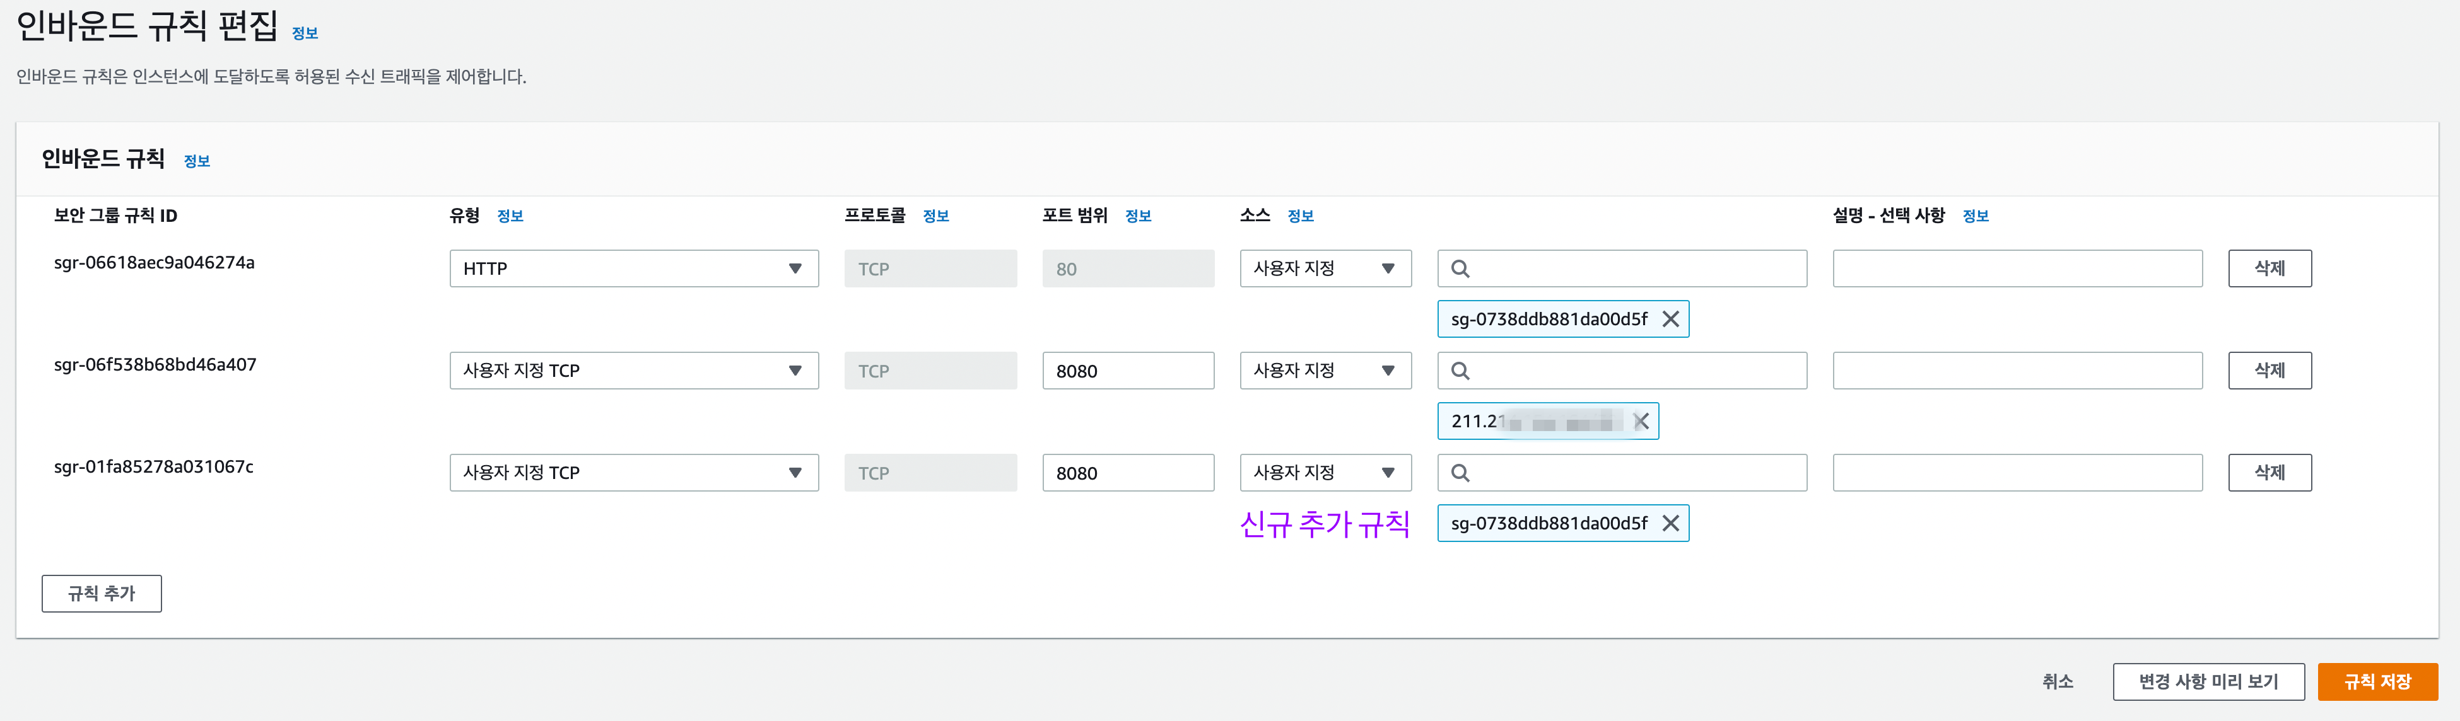Remove sg-0738ddb881da00d5f tag from third rule

(1670, 522)
